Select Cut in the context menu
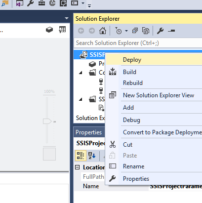This screenshot has height=203, width=202. pos(154,145)
